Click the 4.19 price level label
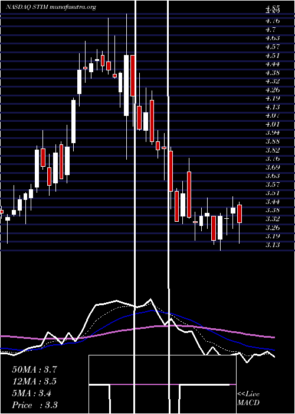The width and height of the screenshot is (295, 414). (x=273, y=98)
